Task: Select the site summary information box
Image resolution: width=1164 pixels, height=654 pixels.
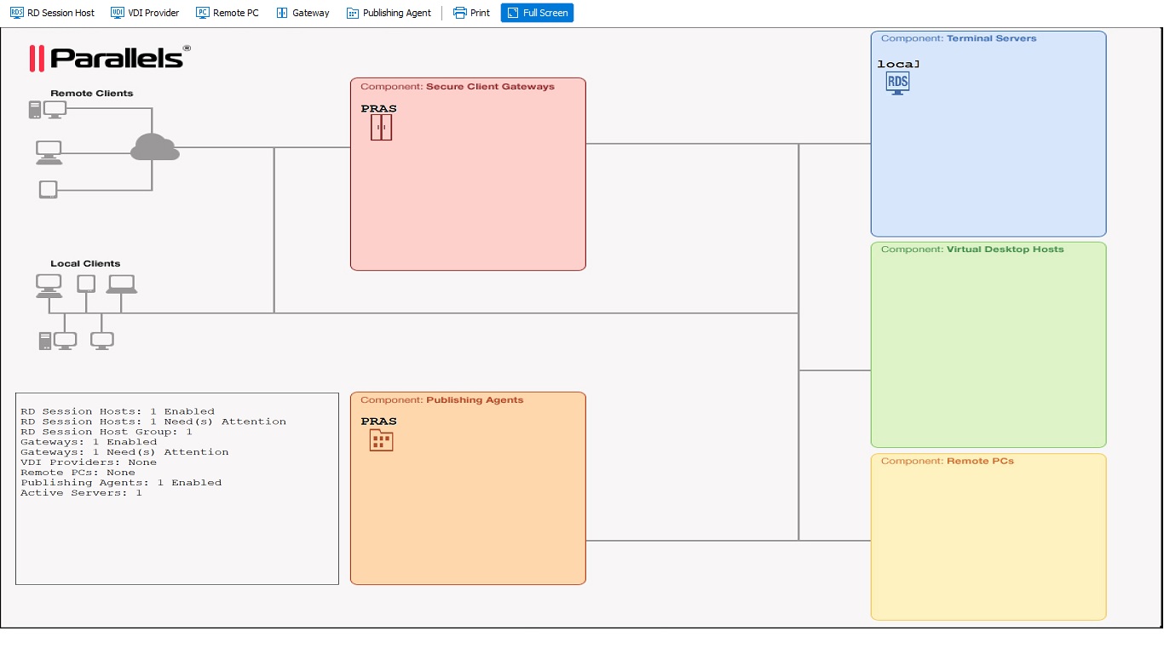Action: click(x=176, y=487)
